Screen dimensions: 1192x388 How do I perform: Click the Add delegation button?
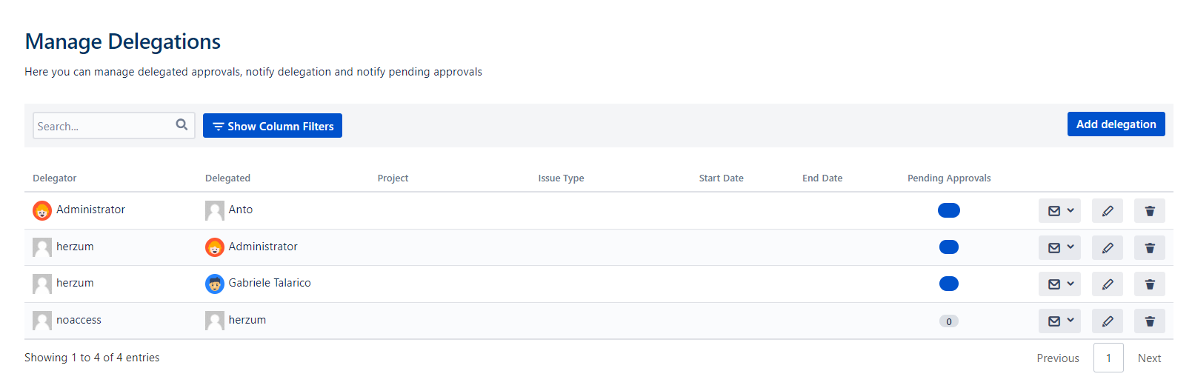click(x=1115, y=124)
